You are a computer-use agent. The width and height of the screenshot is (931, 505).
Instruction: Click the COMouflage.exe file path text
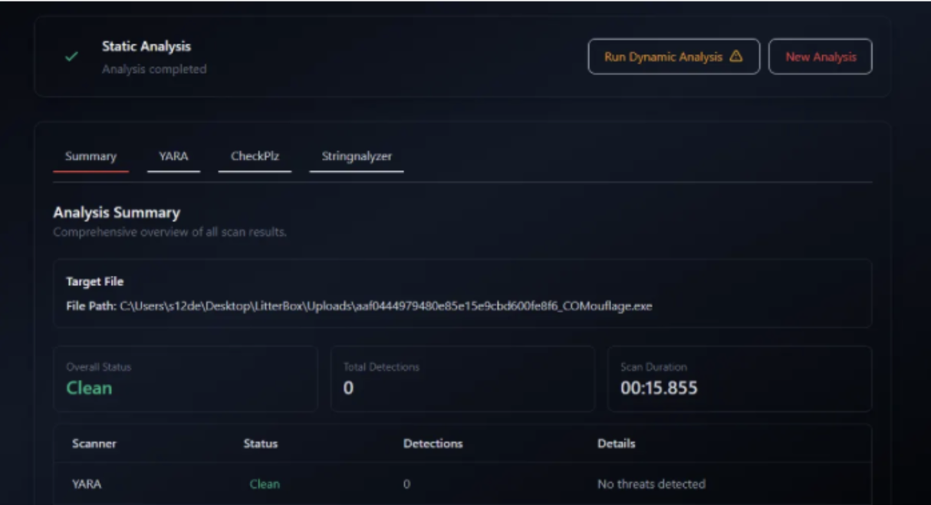point(386,307)
